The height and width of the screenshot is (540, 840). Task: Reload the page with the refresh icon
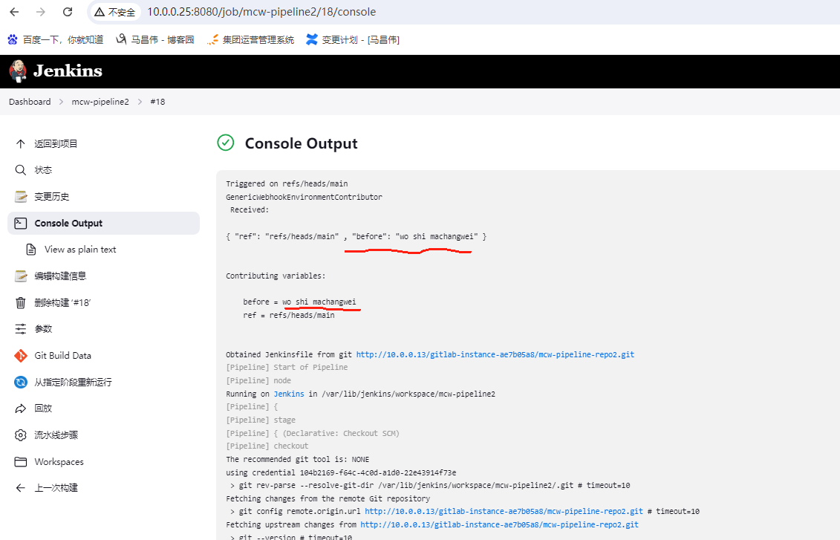tap(68, 12)
